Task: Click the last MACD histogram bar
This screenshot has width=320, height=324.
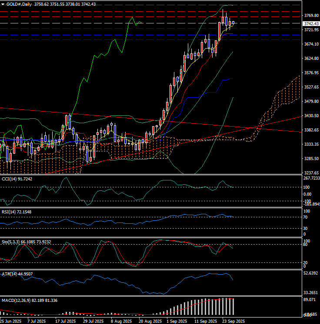Action: (233, 307)
